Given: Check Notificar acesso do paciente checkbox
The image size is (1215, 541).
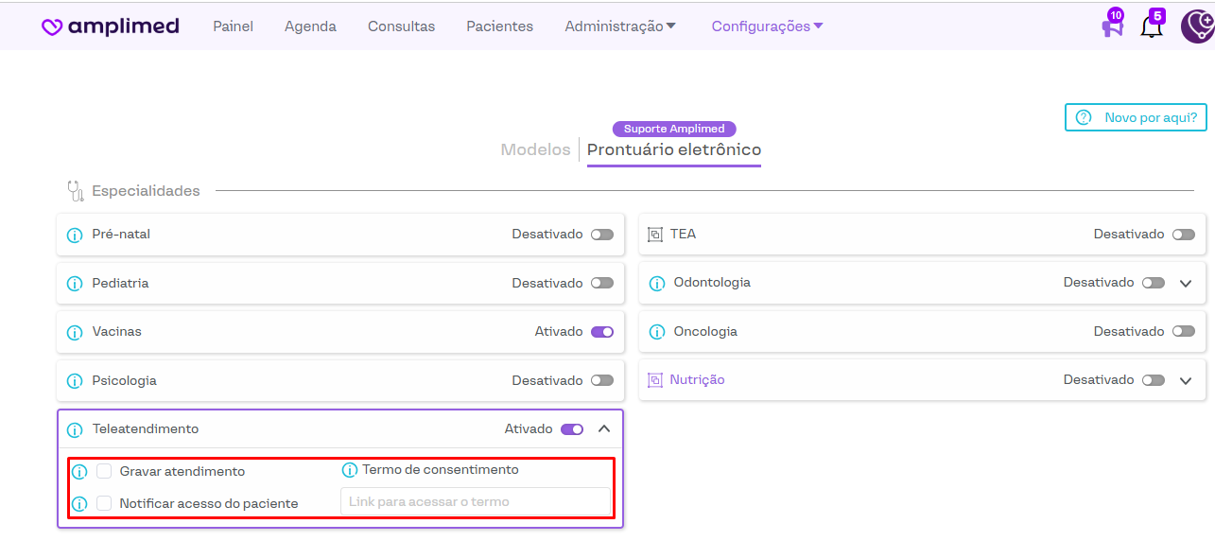Looking at the screenshot, I should click(104, 503).
